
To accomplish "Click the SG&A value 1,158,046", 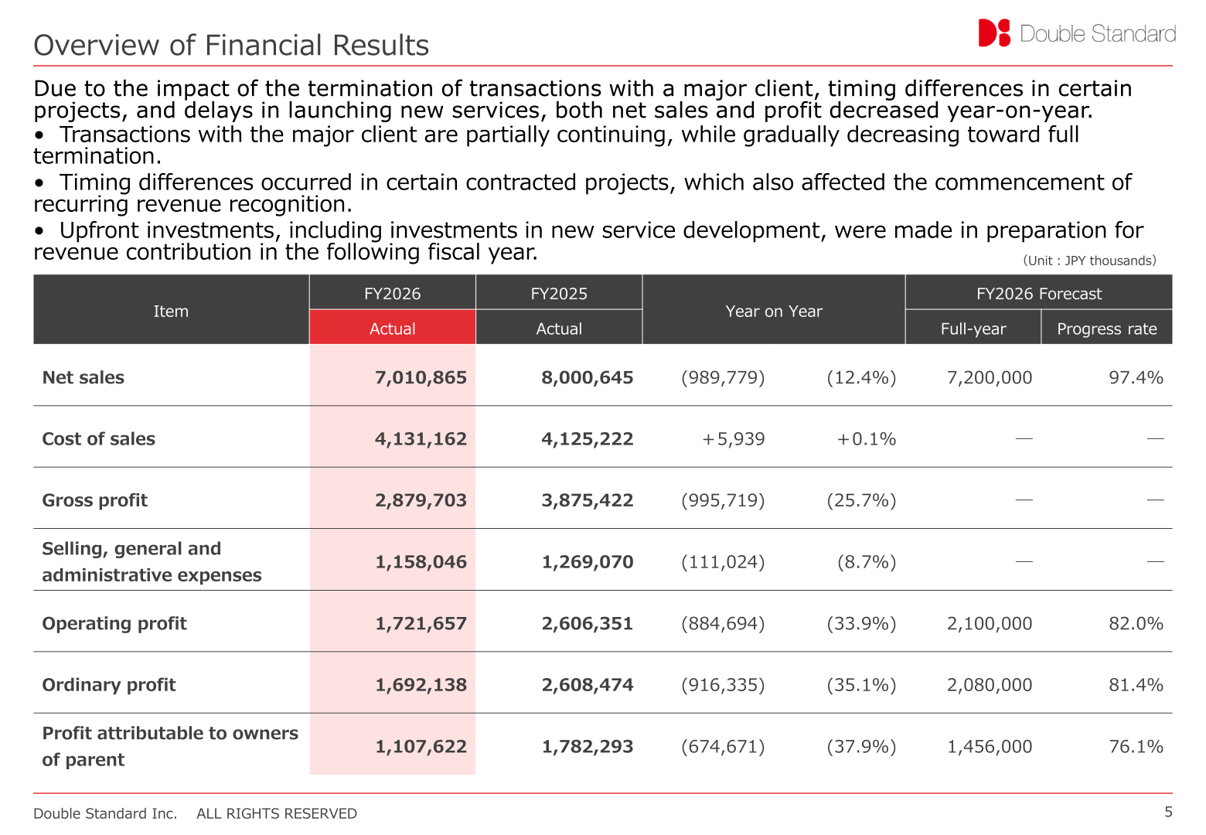I will tap(421, 562).
